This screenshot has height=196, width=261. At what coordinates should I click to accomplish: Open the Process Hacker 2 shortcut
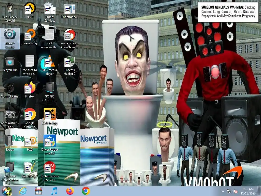(69, 65)
